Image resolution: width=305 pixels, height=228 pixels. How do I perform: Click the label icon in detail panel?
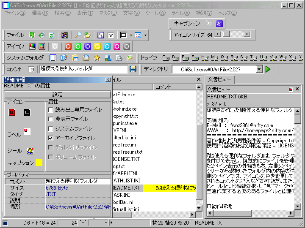click(27, 132)
